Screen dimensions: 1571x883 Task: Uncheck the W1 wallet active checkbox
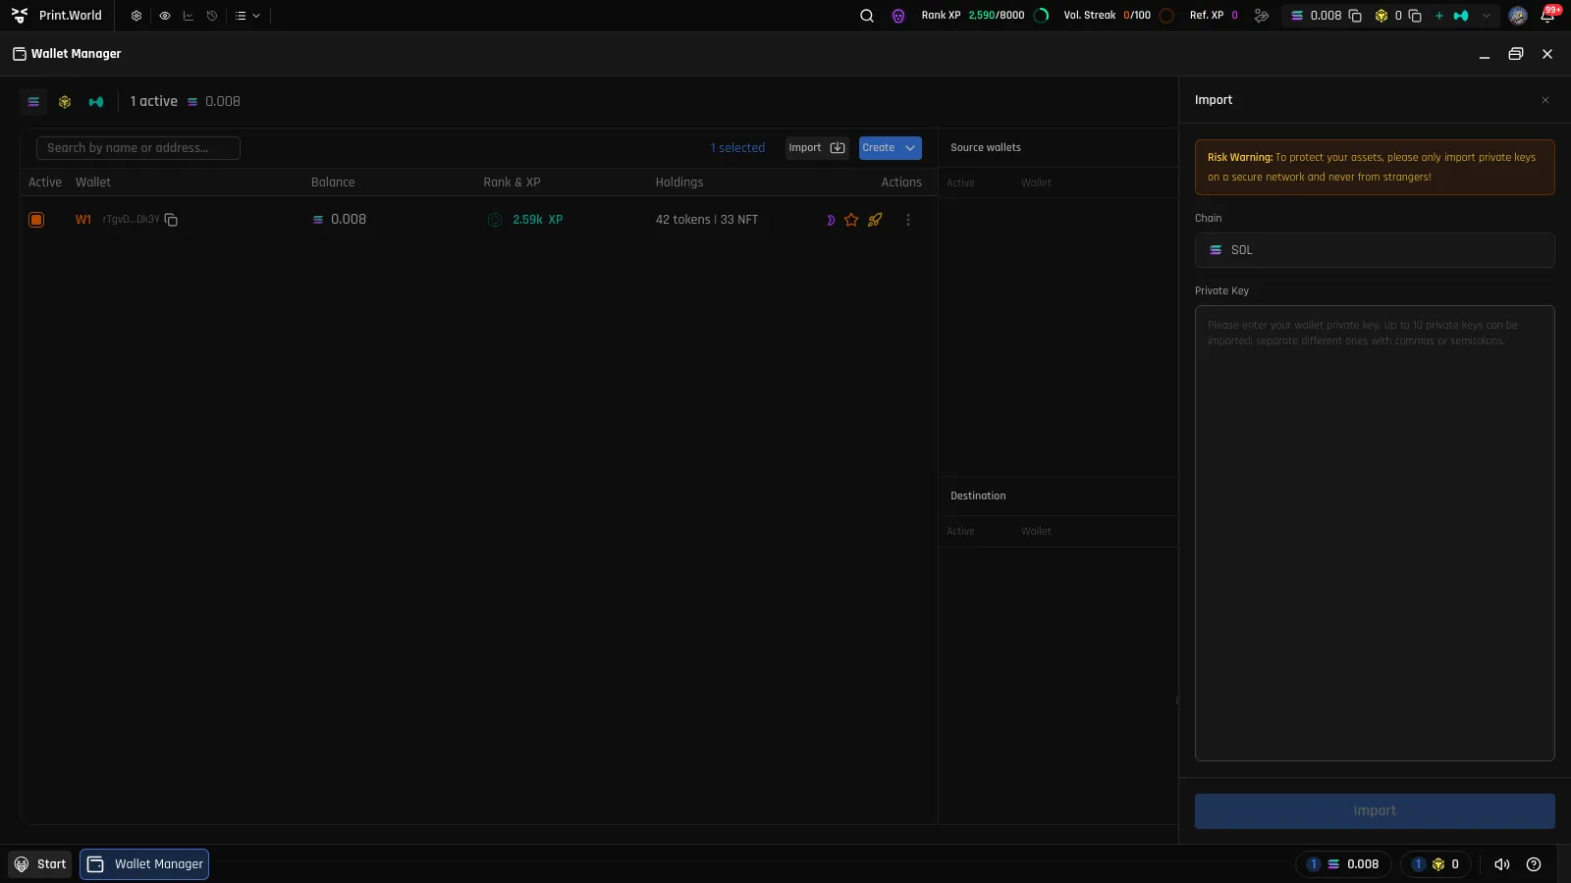[x=36, y=220]
